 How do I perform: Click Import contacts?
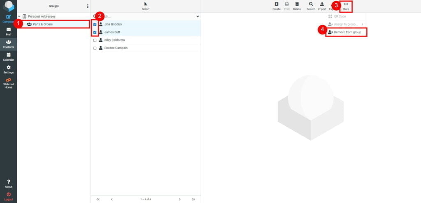point(322,6)
